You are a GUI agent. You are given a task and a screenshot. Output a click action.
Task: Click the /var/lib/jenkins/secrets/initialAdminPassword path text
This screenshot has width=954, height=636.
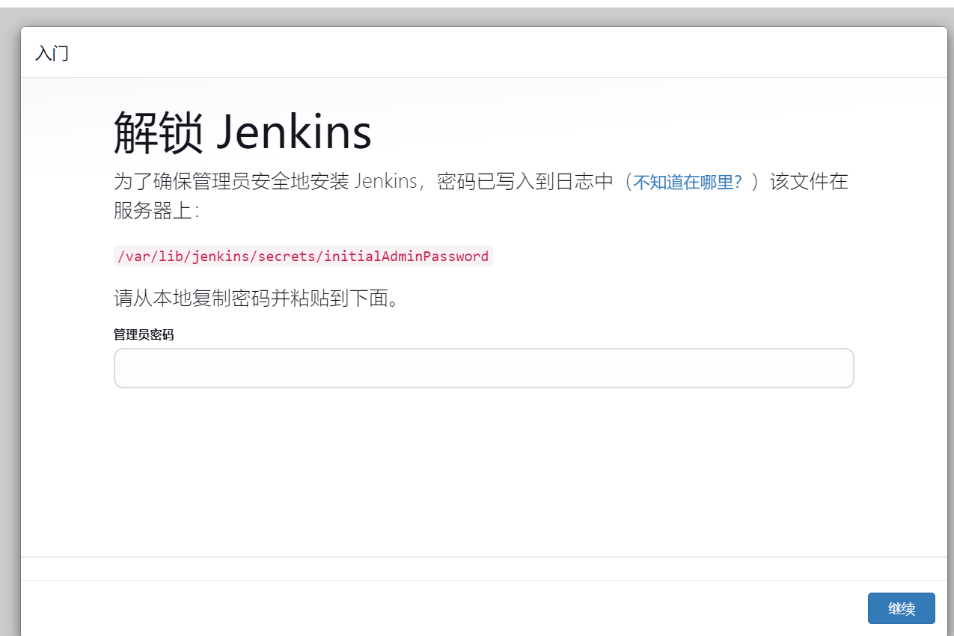[303, 256]
